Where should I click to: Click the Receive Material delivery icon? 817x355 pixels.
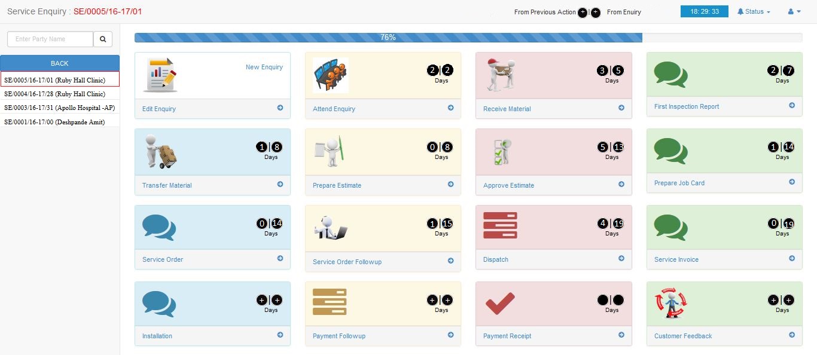pos(501,75)
